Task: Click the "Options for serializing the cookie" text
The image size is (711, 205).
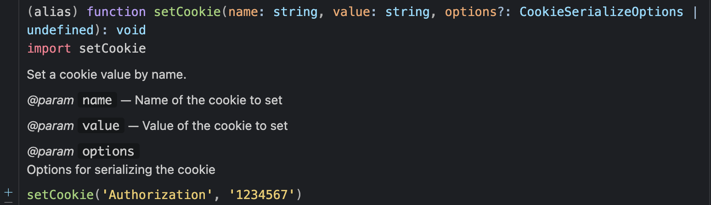Action: [121, 170]
